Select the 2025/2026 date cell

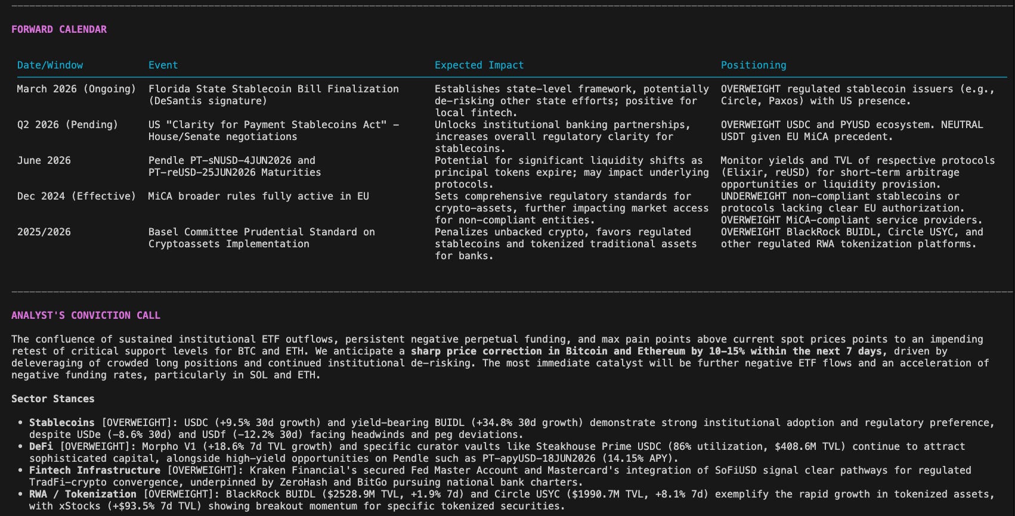click(x=44, y=232)
